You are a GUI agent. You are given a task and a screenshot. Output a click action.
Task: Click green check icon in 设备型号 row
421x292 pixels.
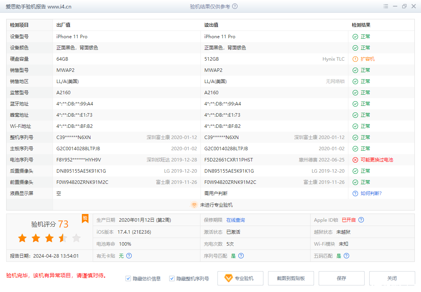[x=355, y=36]
